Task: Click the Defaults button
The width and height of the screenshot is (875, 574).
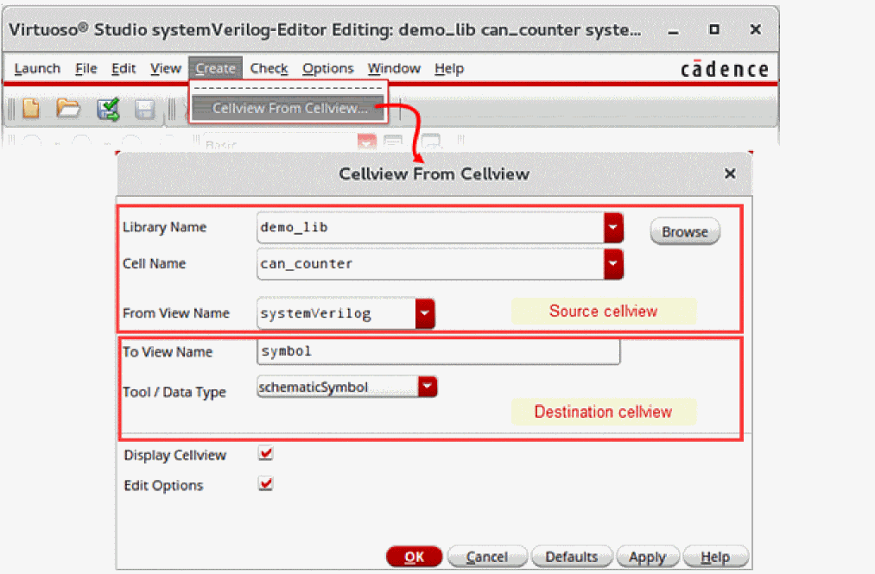Action: tap(572, 556)
